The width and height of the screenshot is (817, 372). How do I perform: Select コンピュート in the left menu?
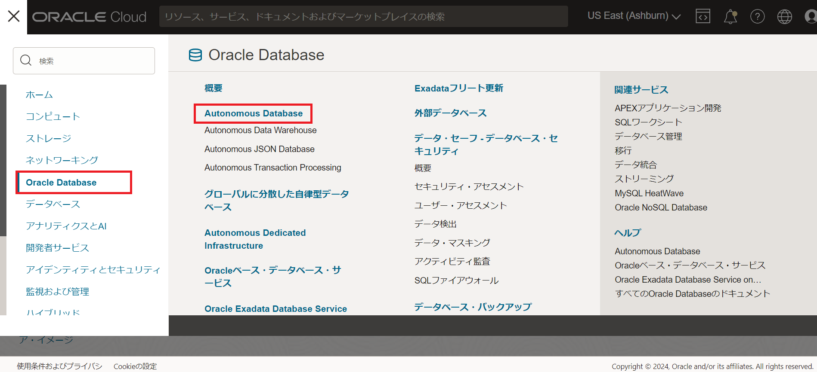[x=53, y=116]
